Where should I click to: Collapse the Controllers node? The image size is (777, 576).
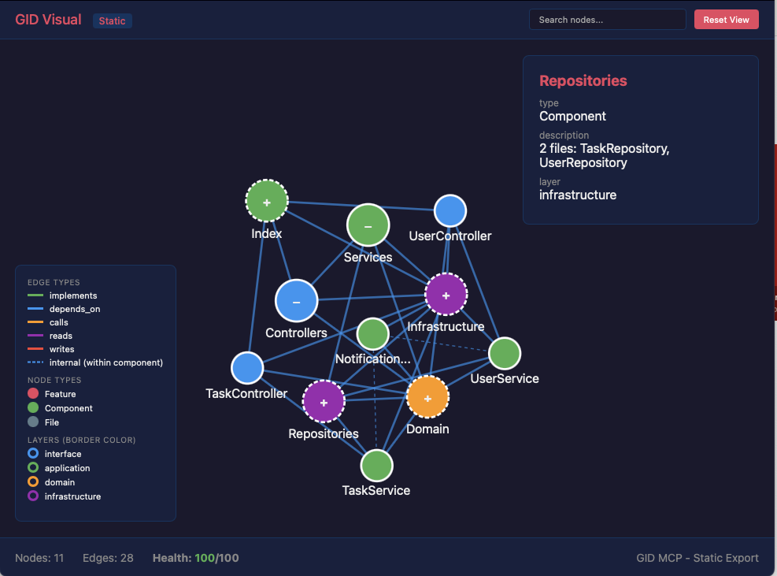click(296, 301)
